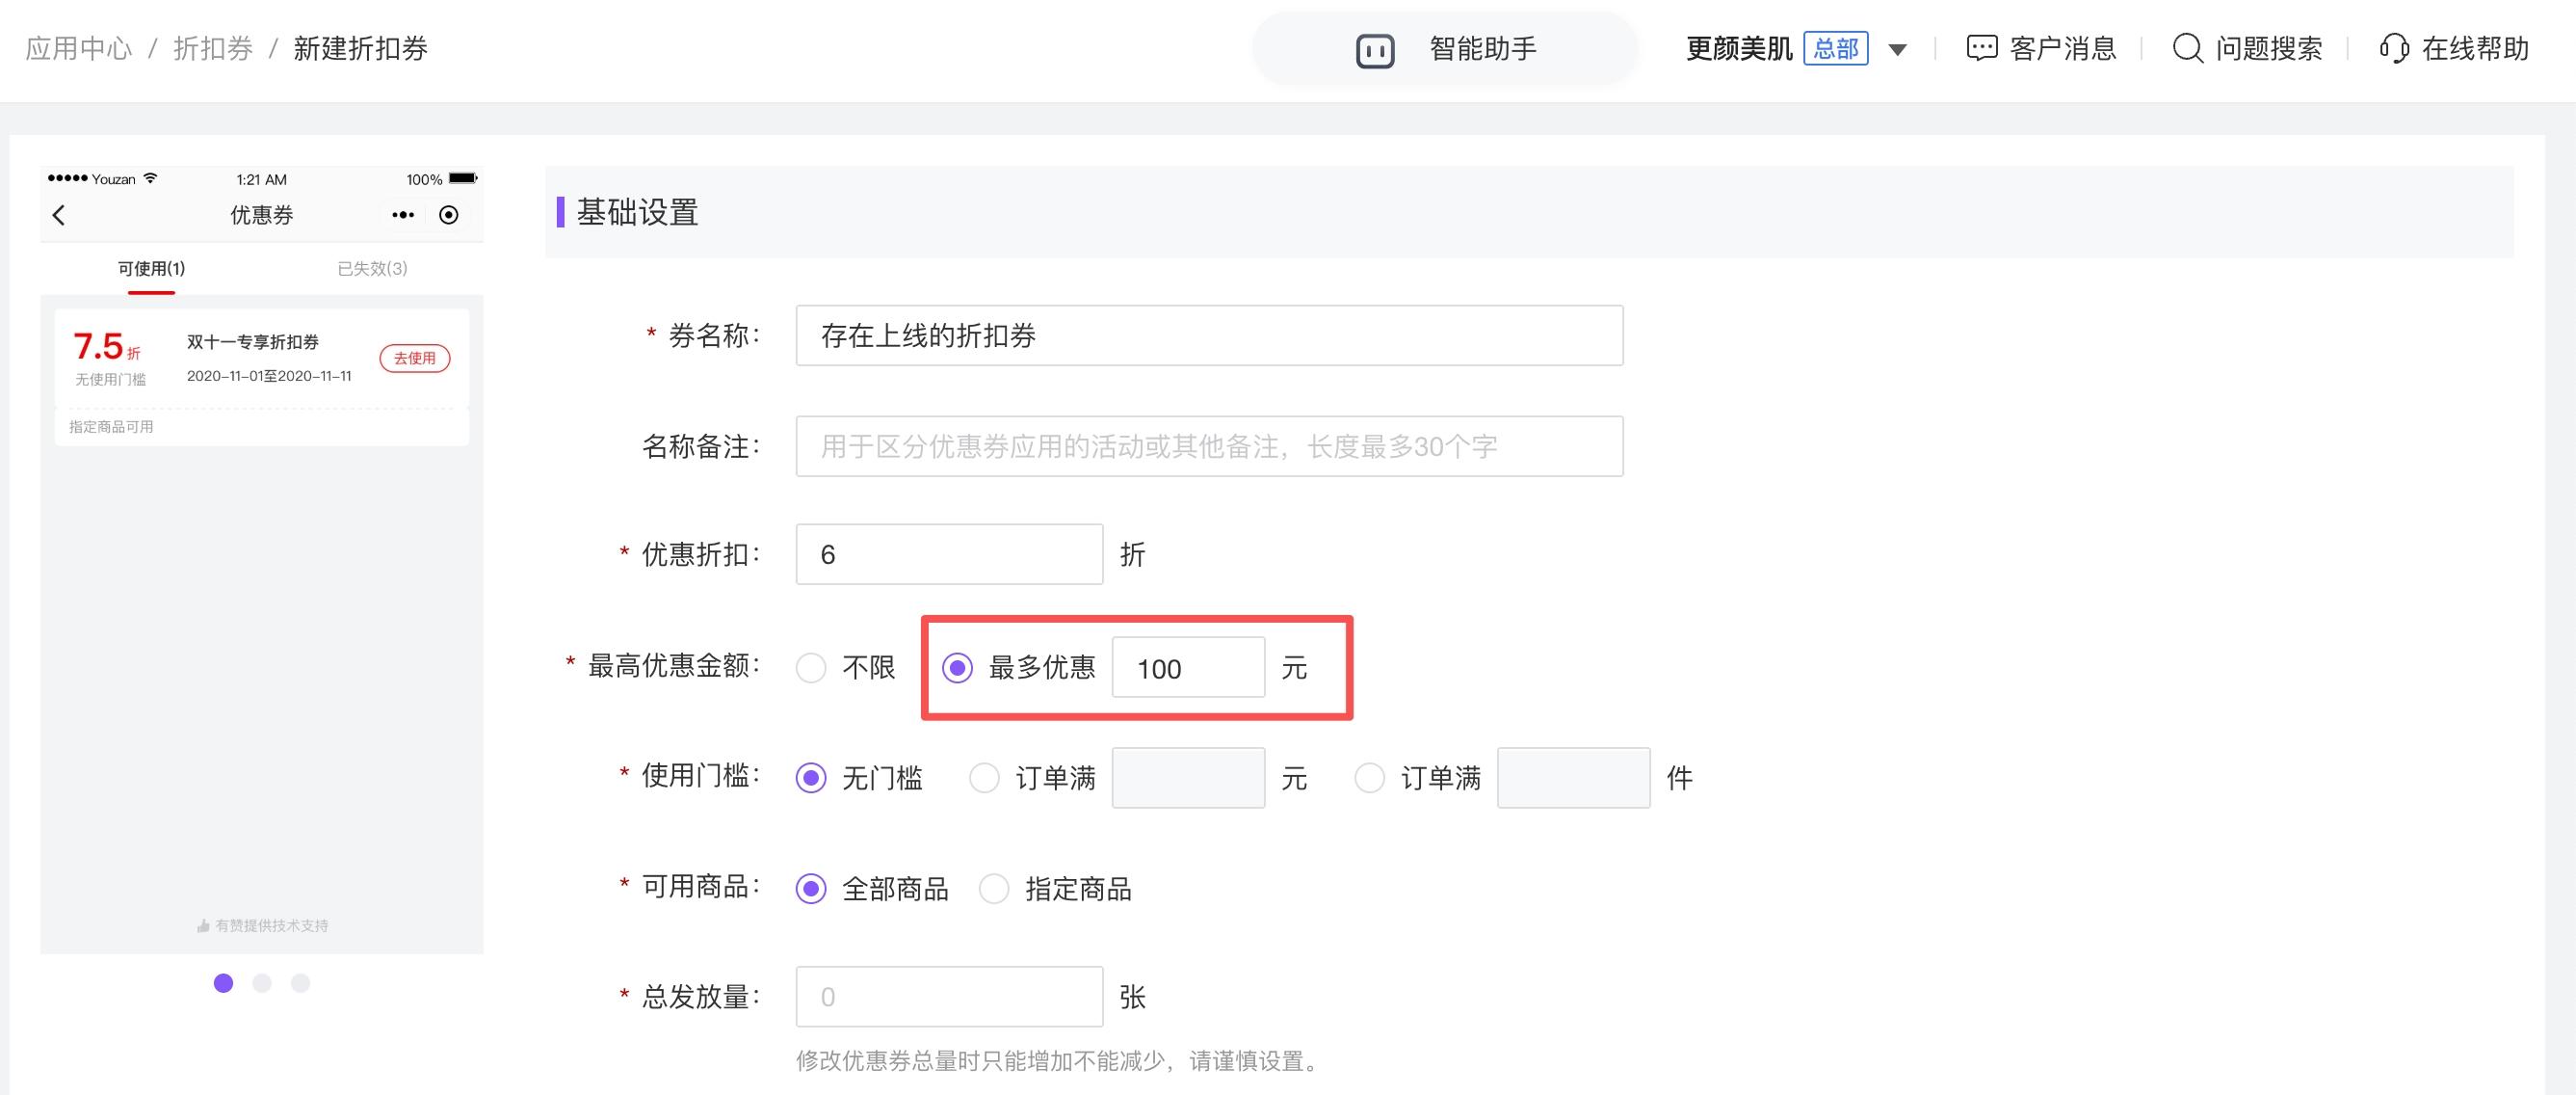Click the 在线帮助 headset icon
This screenshot has height=1095, width=2576.
click(x=2394, y=48)
